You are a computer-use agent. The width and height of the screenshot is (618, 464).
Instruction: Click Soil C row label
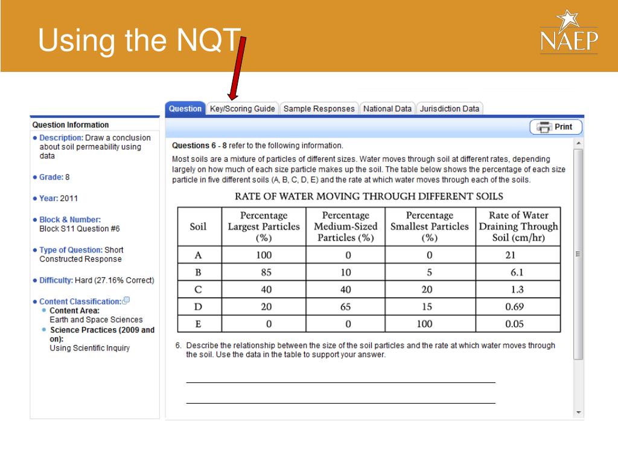click(198, 289)
